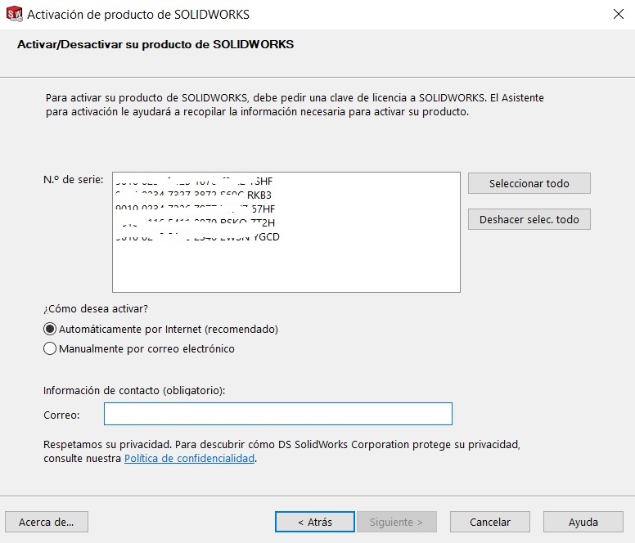Click the Siguiente button
Screen dimensions: 635x543
click(x=396, y=522)
